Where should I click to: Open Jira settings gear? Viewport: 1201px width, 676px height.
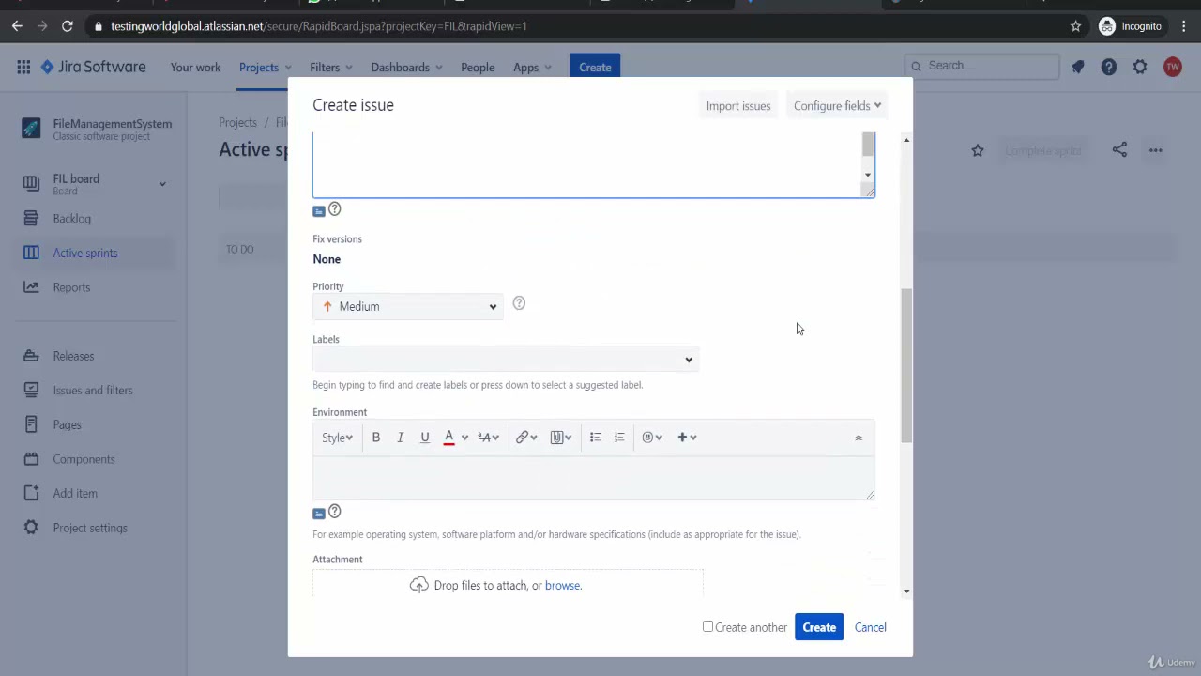1140,67
